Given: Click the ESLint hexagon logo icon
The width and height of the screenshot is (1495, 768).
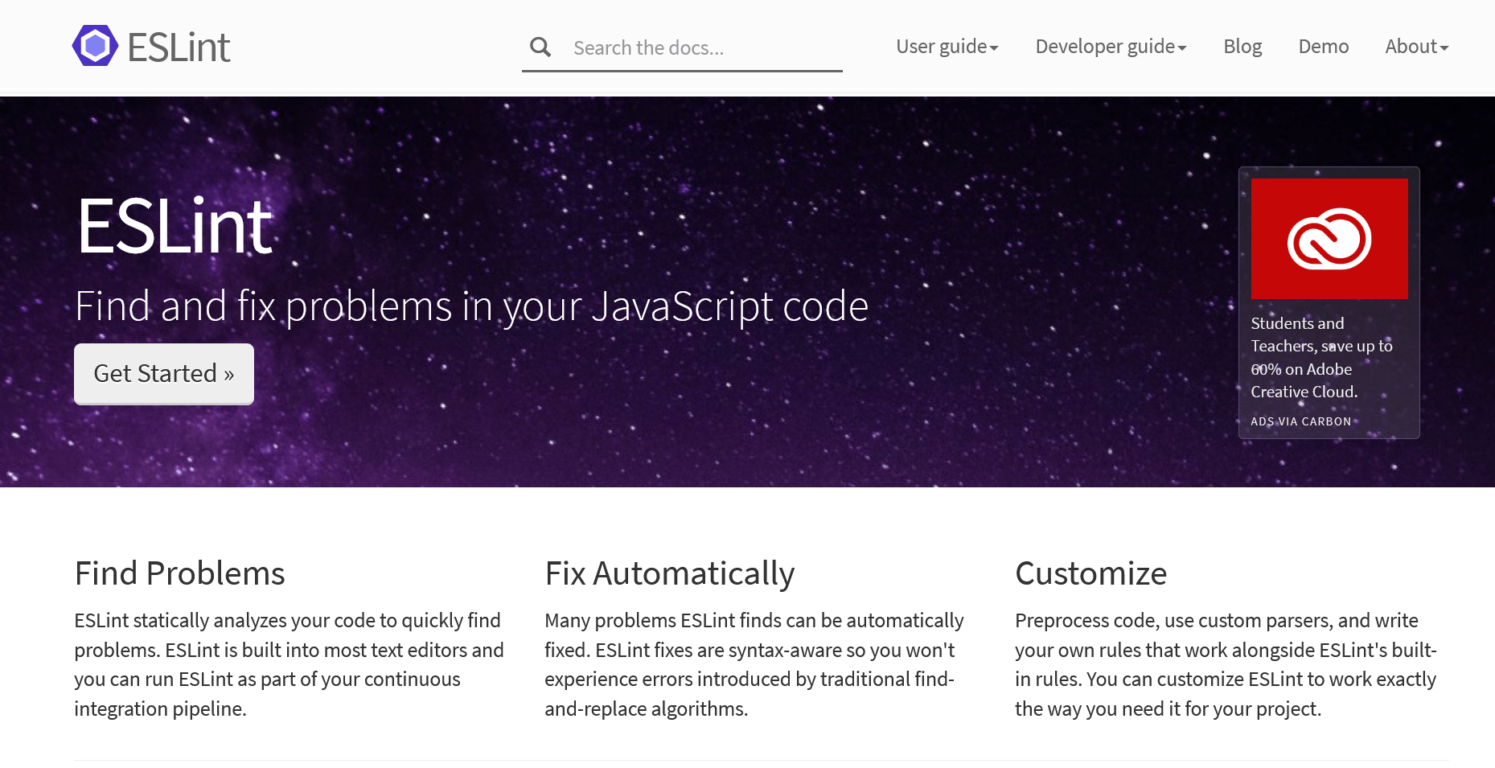Looking at the screenshot, I should click(96, 46).
